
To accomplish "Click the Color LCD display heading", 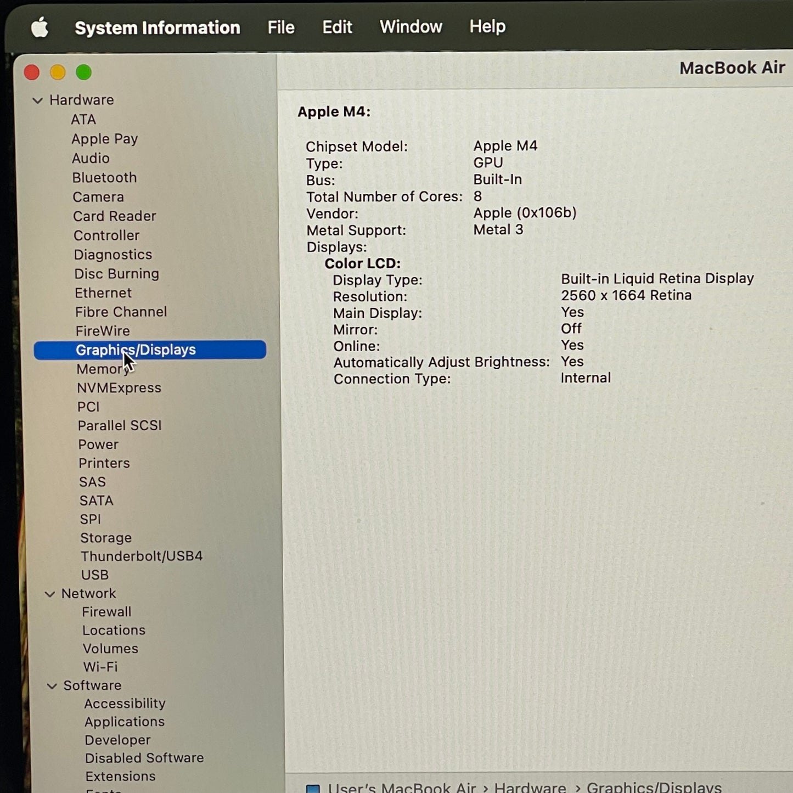I will tap(363, 263).
